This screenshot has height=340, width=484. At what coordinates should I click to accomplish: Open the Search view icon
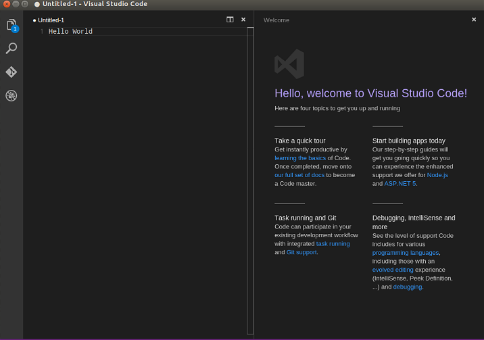[x=11, y=49]
